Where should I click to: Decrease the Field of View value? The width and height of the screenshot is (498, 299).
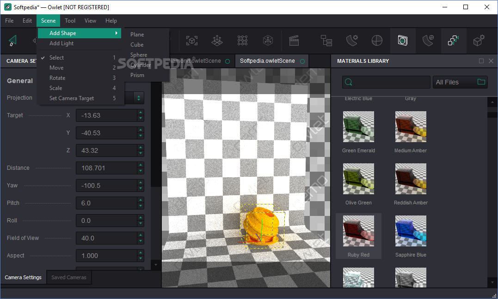141,241
